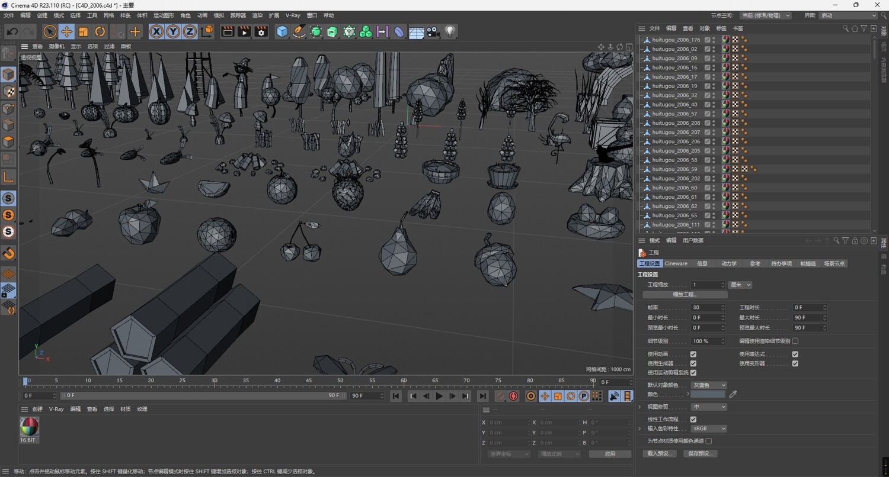Click the 保存预设... button

click(700, 453)
